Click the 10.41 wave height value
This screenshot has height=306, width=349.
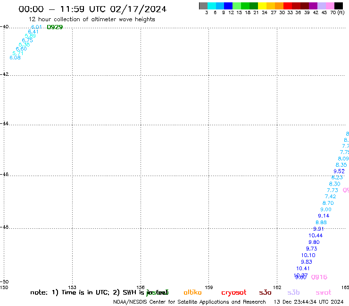[x=303, y=268]
